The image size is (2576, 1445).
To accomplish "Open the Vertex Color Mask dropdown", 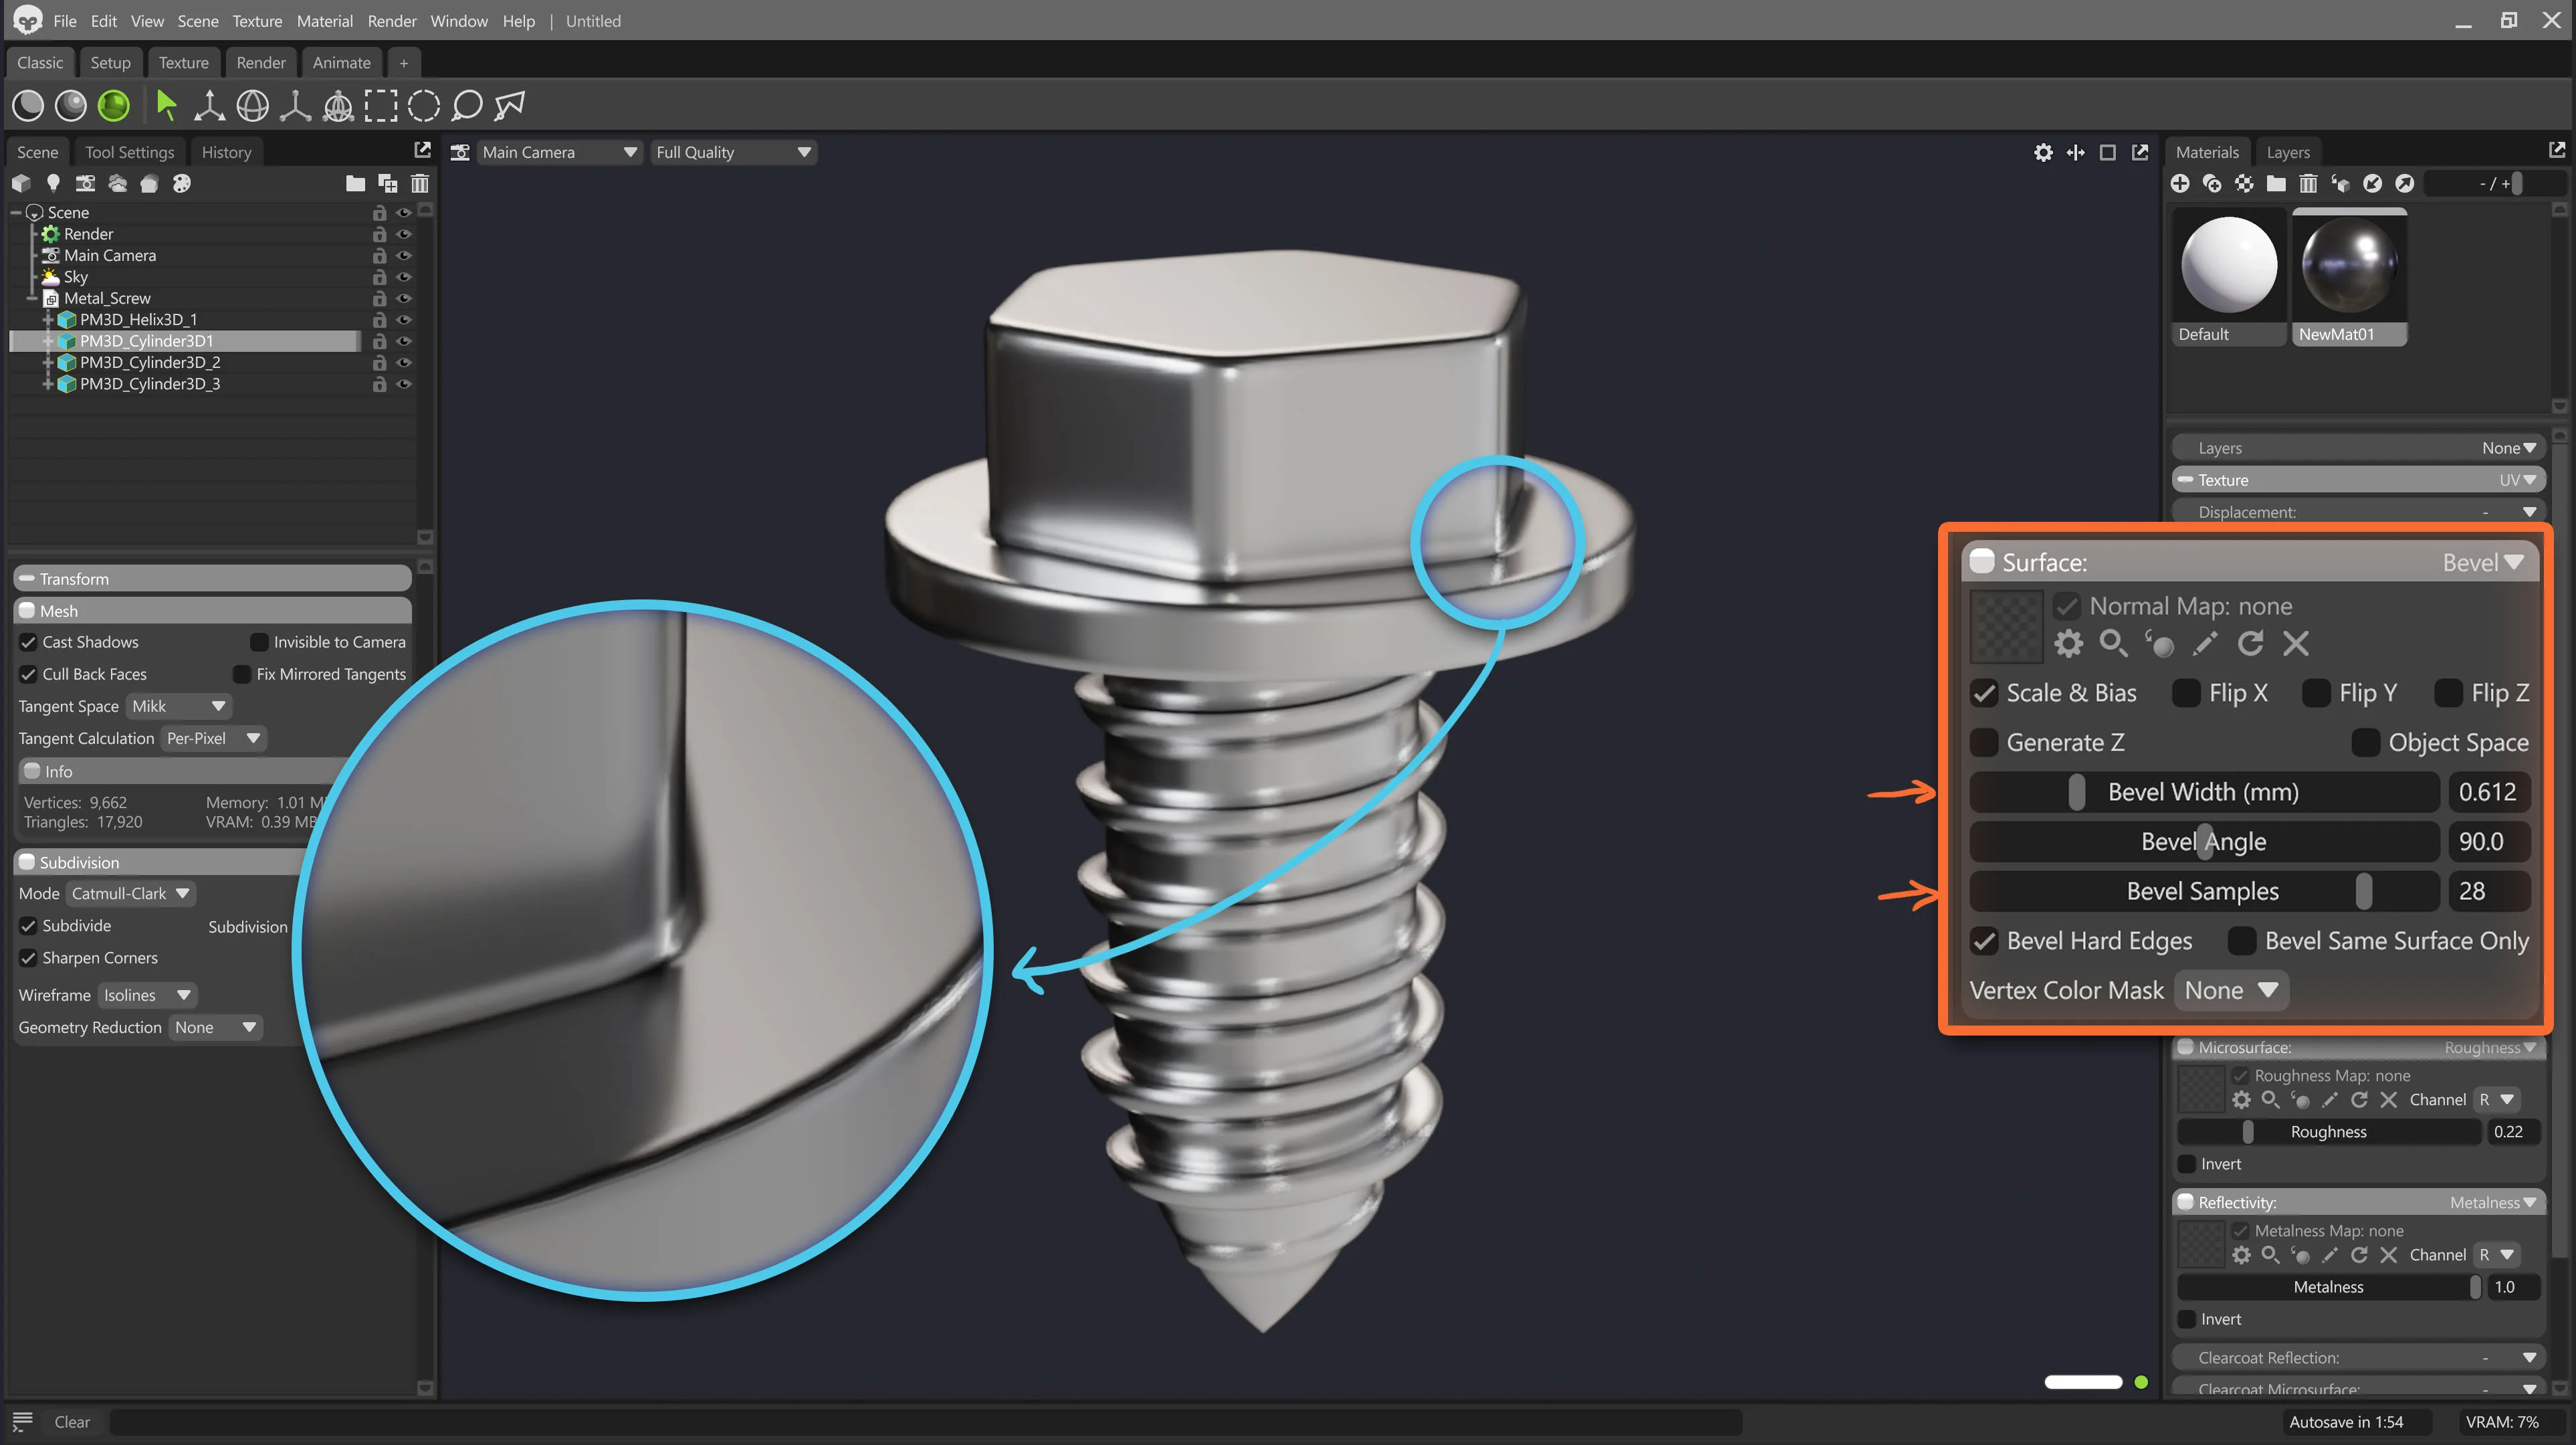I will coord(2231,991).
